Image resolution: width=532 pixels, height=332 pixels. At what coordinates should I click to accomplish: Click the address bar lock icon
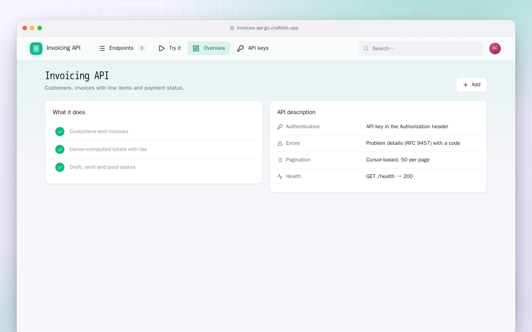(232, 28)
